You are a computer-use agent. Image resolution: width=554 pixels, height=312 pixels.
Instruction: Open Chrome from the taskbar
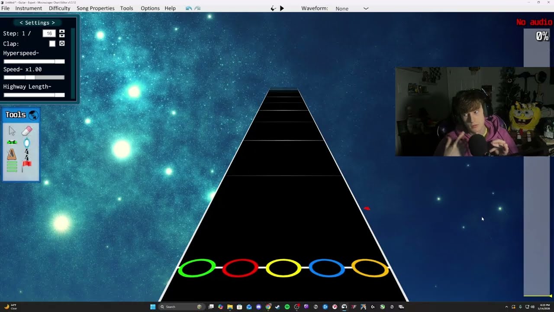[x=268, y=307]
